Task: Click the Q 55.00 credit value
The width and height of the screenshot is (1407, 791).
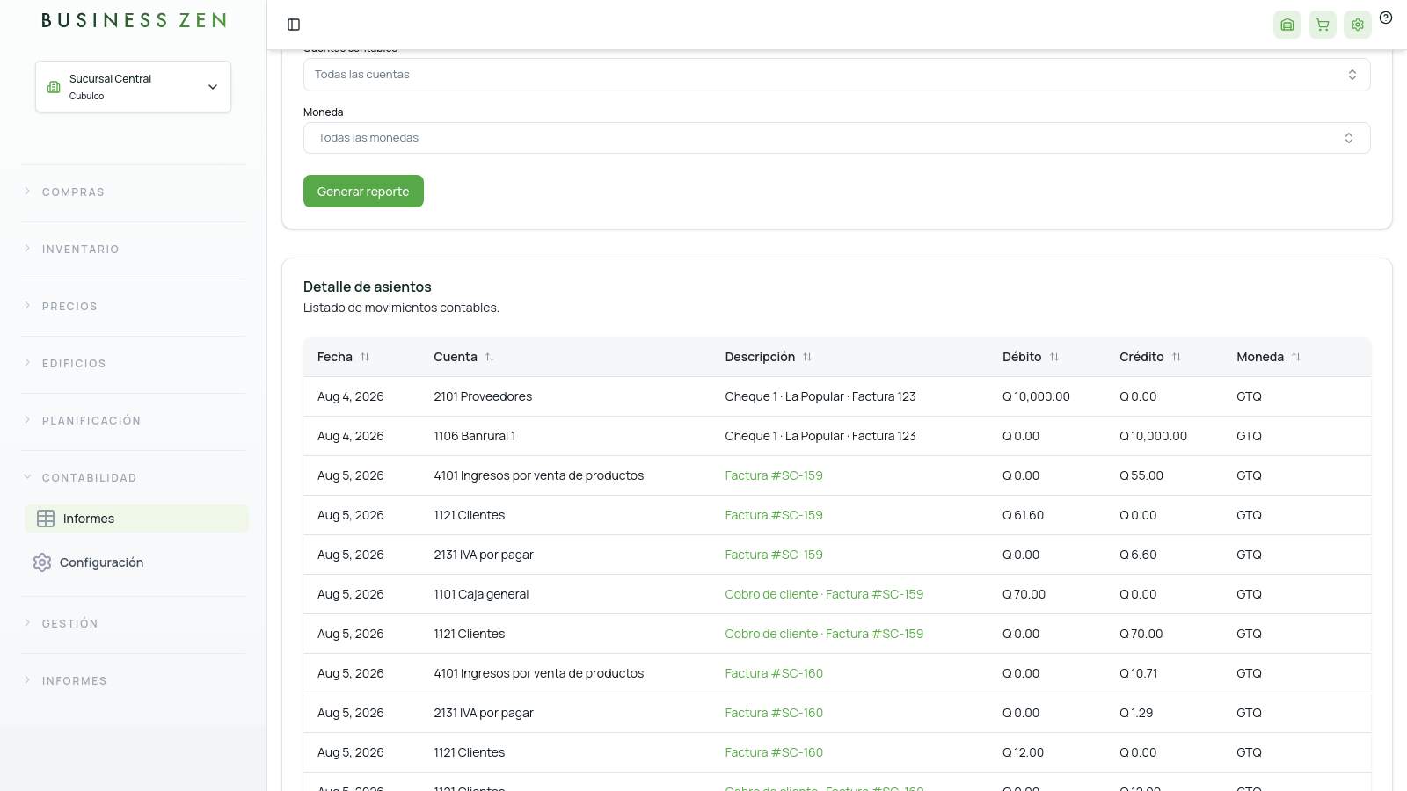Action: point(1141,475)
